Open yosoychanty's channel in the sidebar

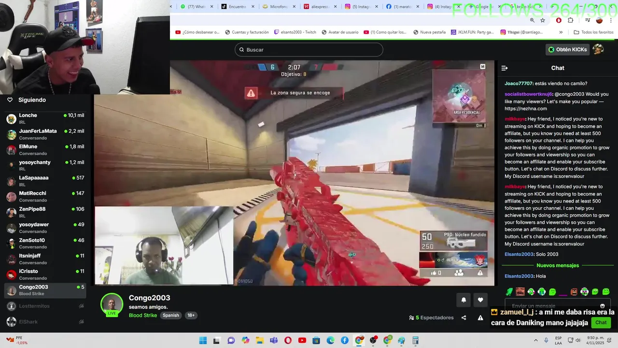point(46,165)
